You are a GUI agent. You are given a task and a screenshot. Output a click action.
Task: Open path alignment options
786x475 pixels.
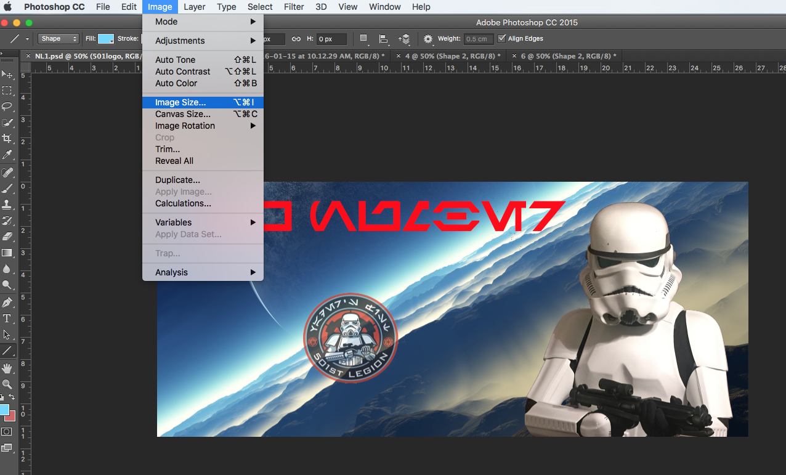[384, 39]
